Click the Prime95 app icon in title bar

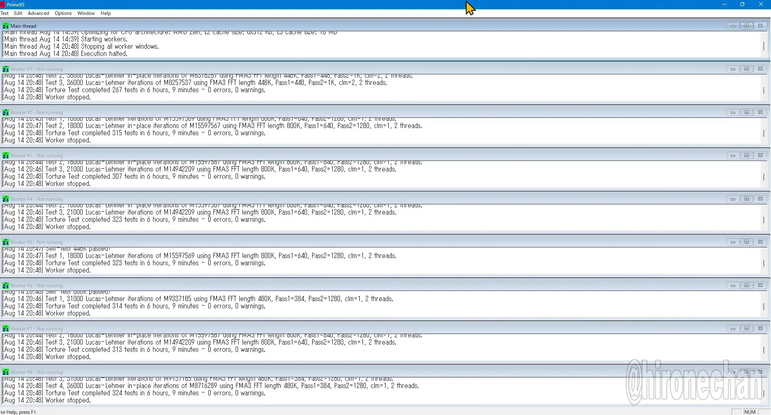[2, 4]
